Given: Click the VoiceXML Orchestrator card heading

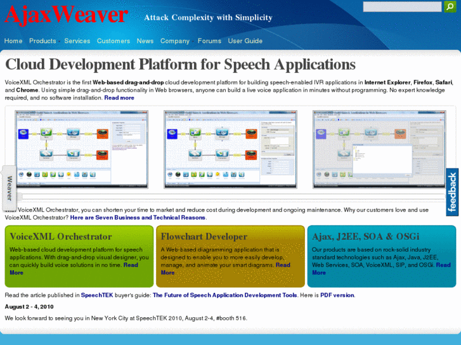Looking at the screenshot, I should [x=61, y=236].
